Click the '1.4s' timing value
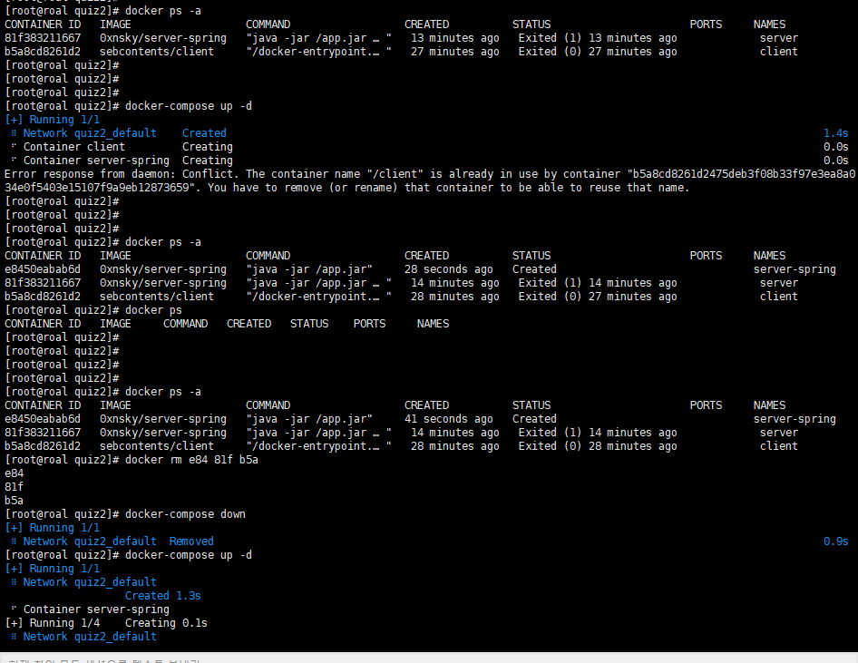 [835, 133]
